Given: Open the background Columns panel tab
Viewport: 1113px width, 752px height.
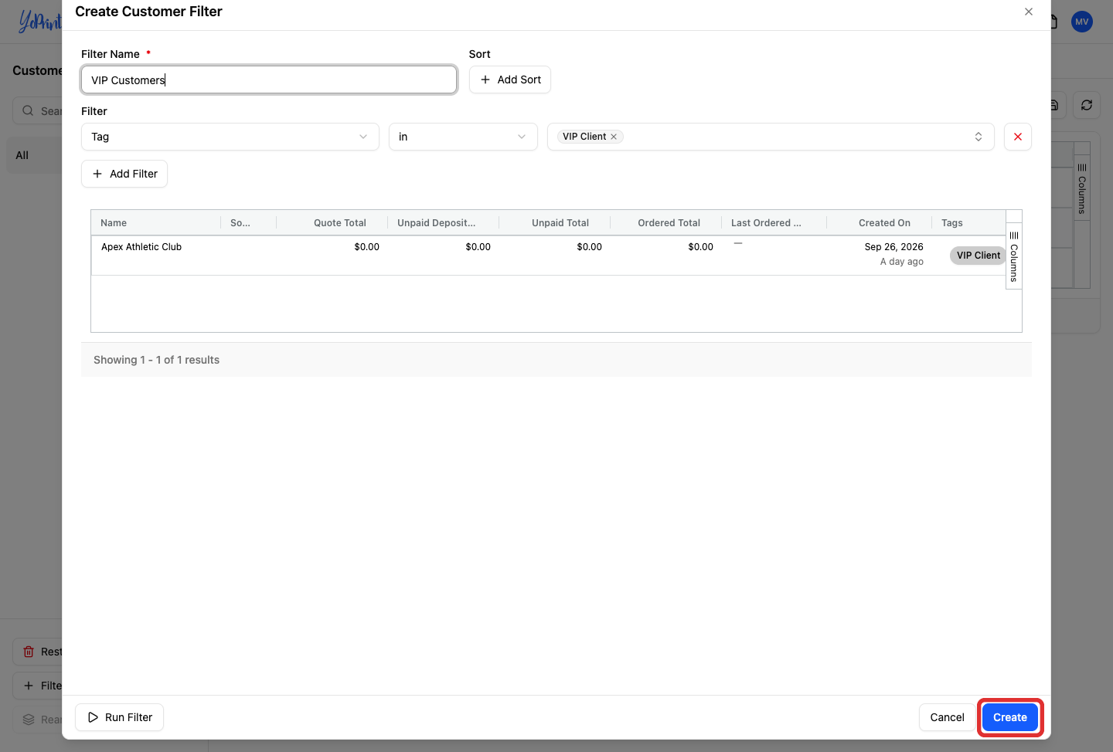Looking at the screenshot, I should pyautogui.click(x=1082, y=189).
